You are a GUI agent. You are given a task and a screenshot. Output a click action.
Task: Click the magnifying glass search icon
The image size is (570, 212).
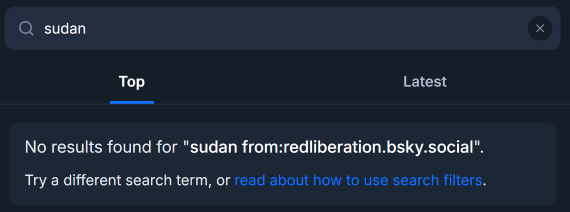click(26, 29)
